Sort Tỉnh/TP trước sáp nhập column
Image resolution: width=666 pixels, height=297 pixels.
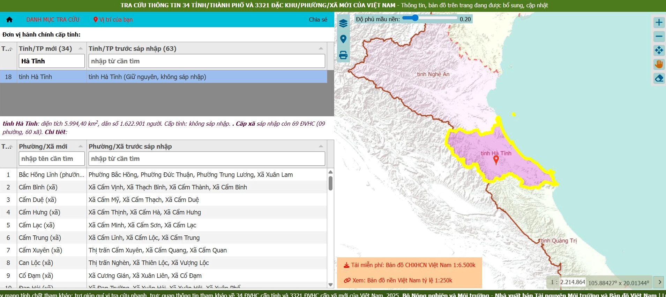(x=321, y=48)
